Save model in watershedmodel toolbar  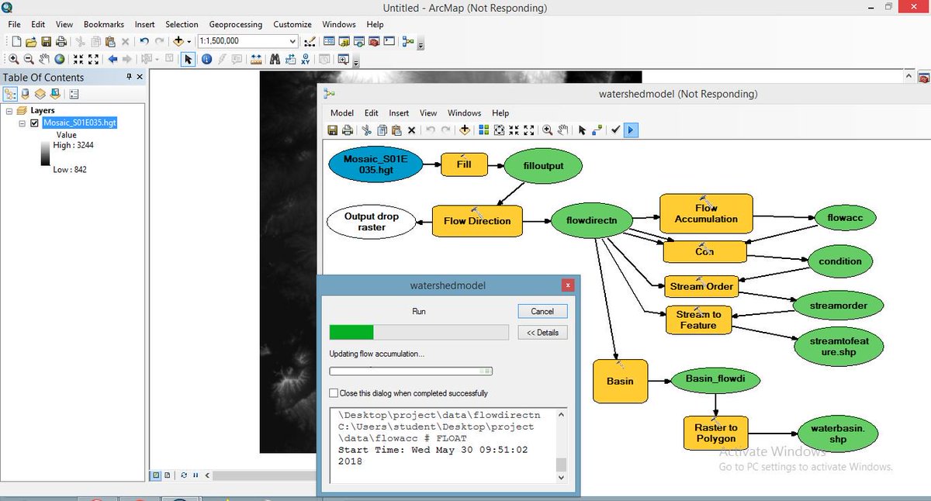tap(332, 130)
